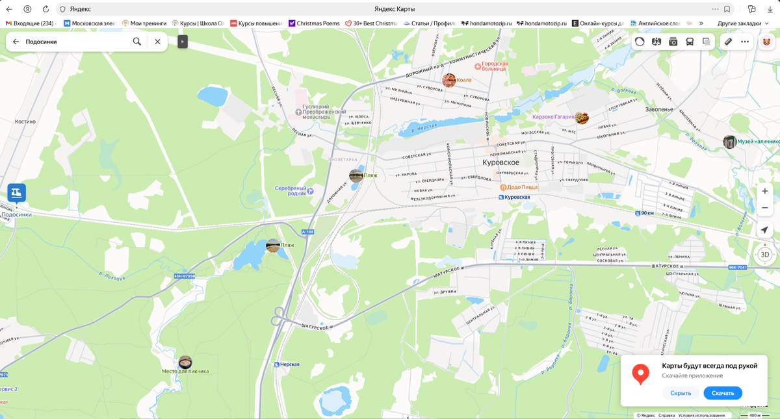Open Справка link in footer

point(666,415)
